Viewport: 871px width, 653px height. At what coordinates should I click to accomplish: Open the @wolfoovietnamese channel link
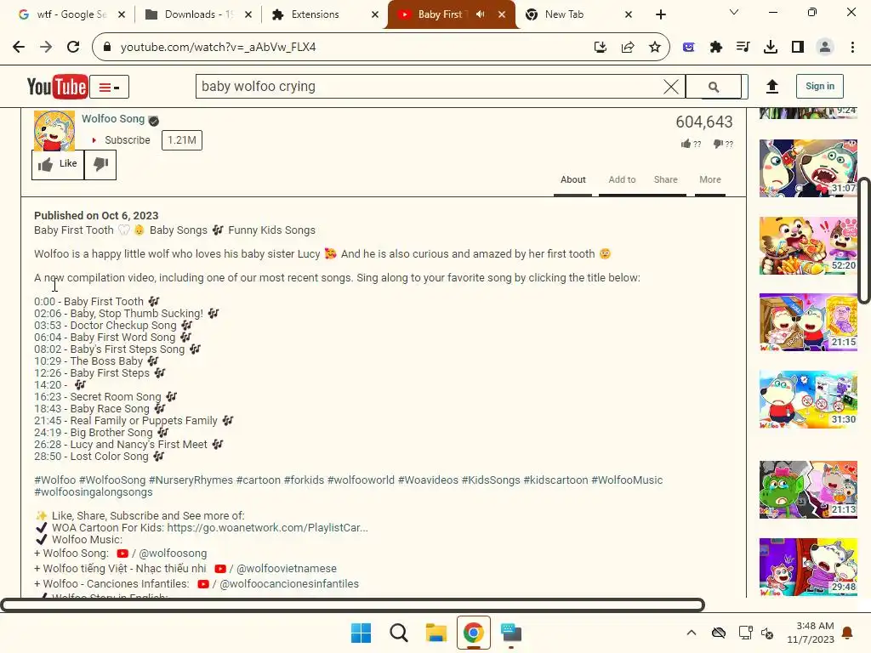[287, 569]
